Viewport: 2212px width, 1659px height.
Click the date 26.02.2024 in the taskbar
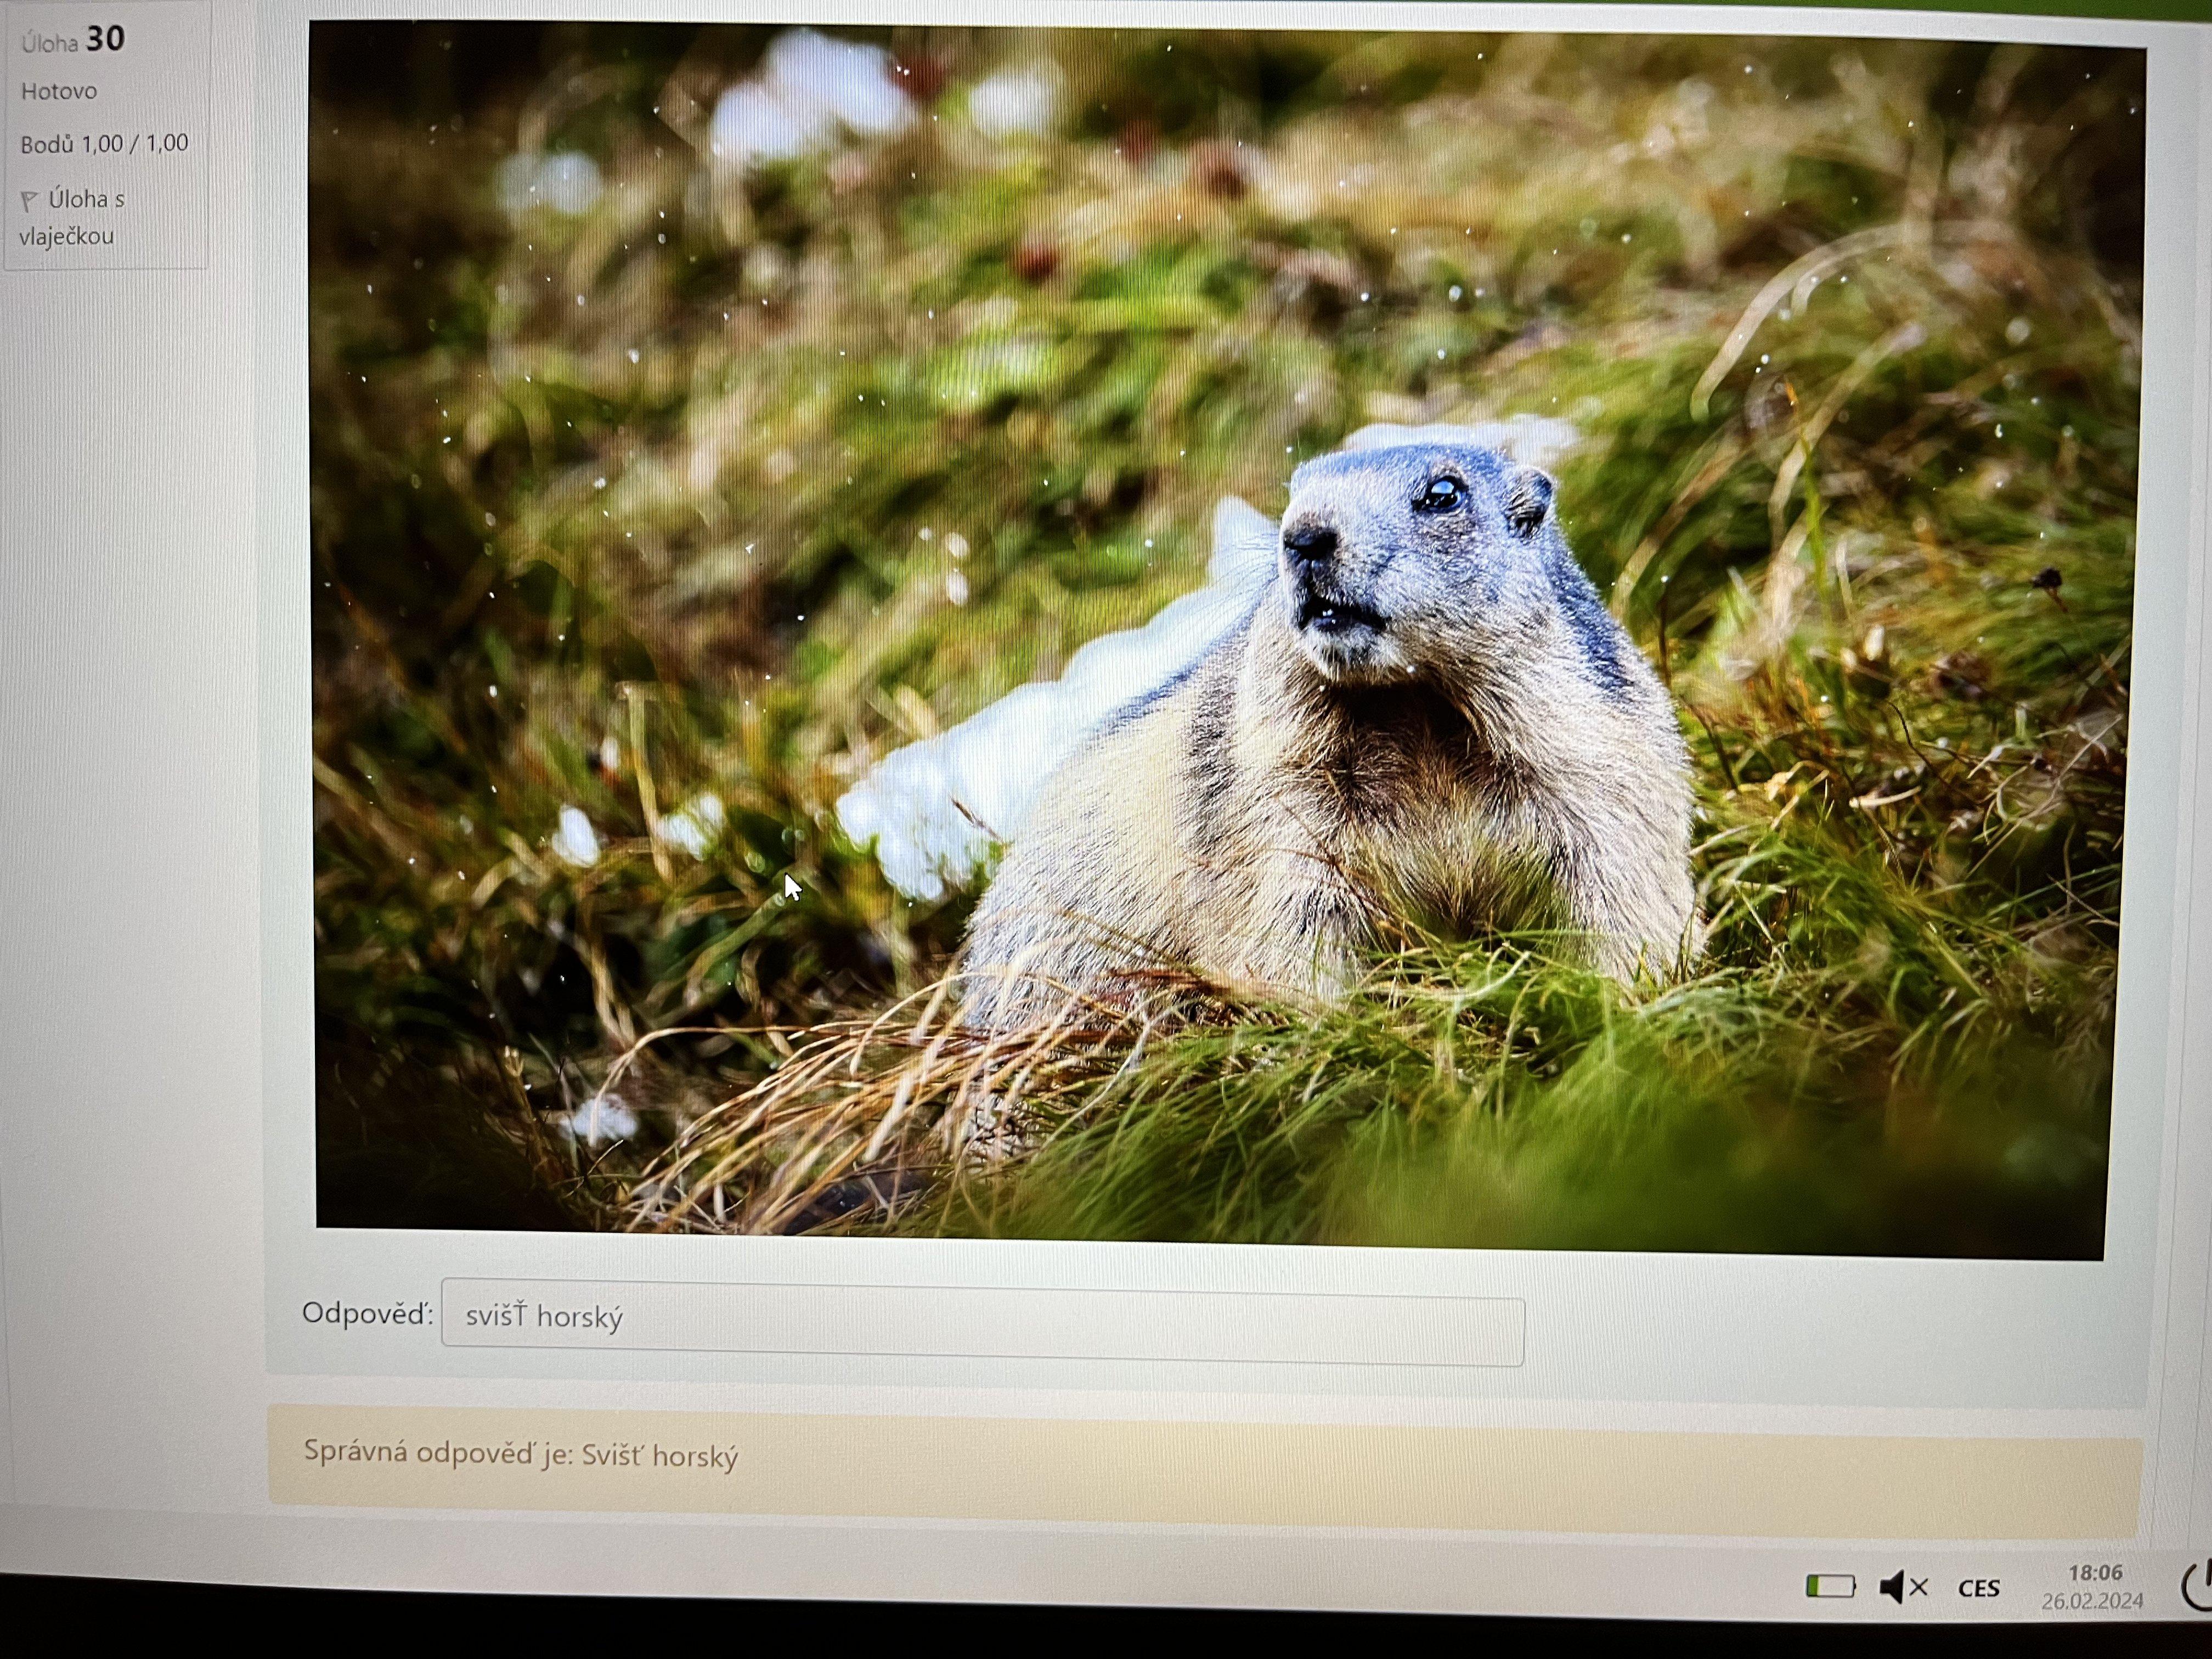tap(2092, 1601)
